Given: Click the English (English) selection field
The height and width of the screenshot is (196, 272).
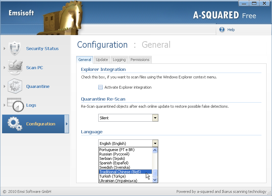Looking at the screenshot, I should pyautogui.click(x=125, y=144).
